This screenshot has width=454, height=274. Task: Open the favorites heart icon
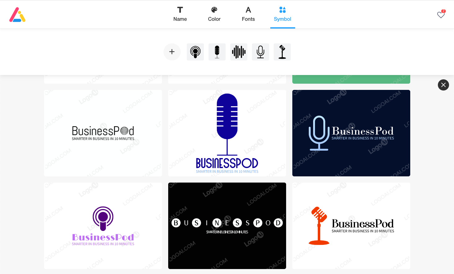[441, 15]
